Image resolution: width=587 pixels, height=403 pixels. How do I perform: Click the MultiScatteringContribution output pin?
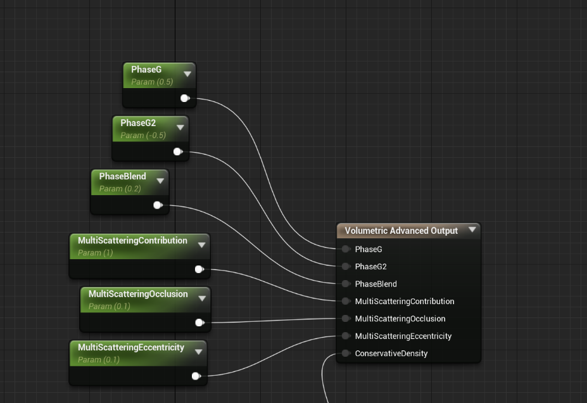pos(199,269)
